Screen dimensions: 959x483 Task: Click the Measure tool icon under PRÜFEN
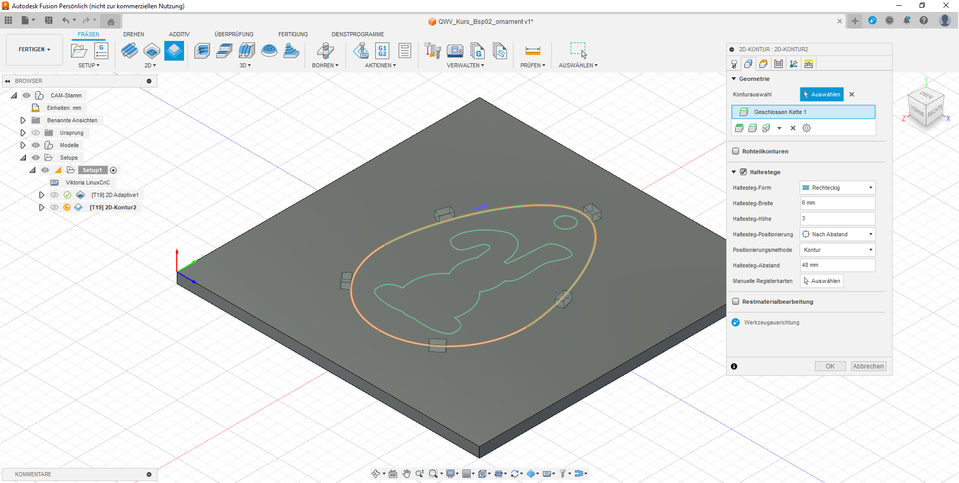pyautogui.click(x=532, y=51)
